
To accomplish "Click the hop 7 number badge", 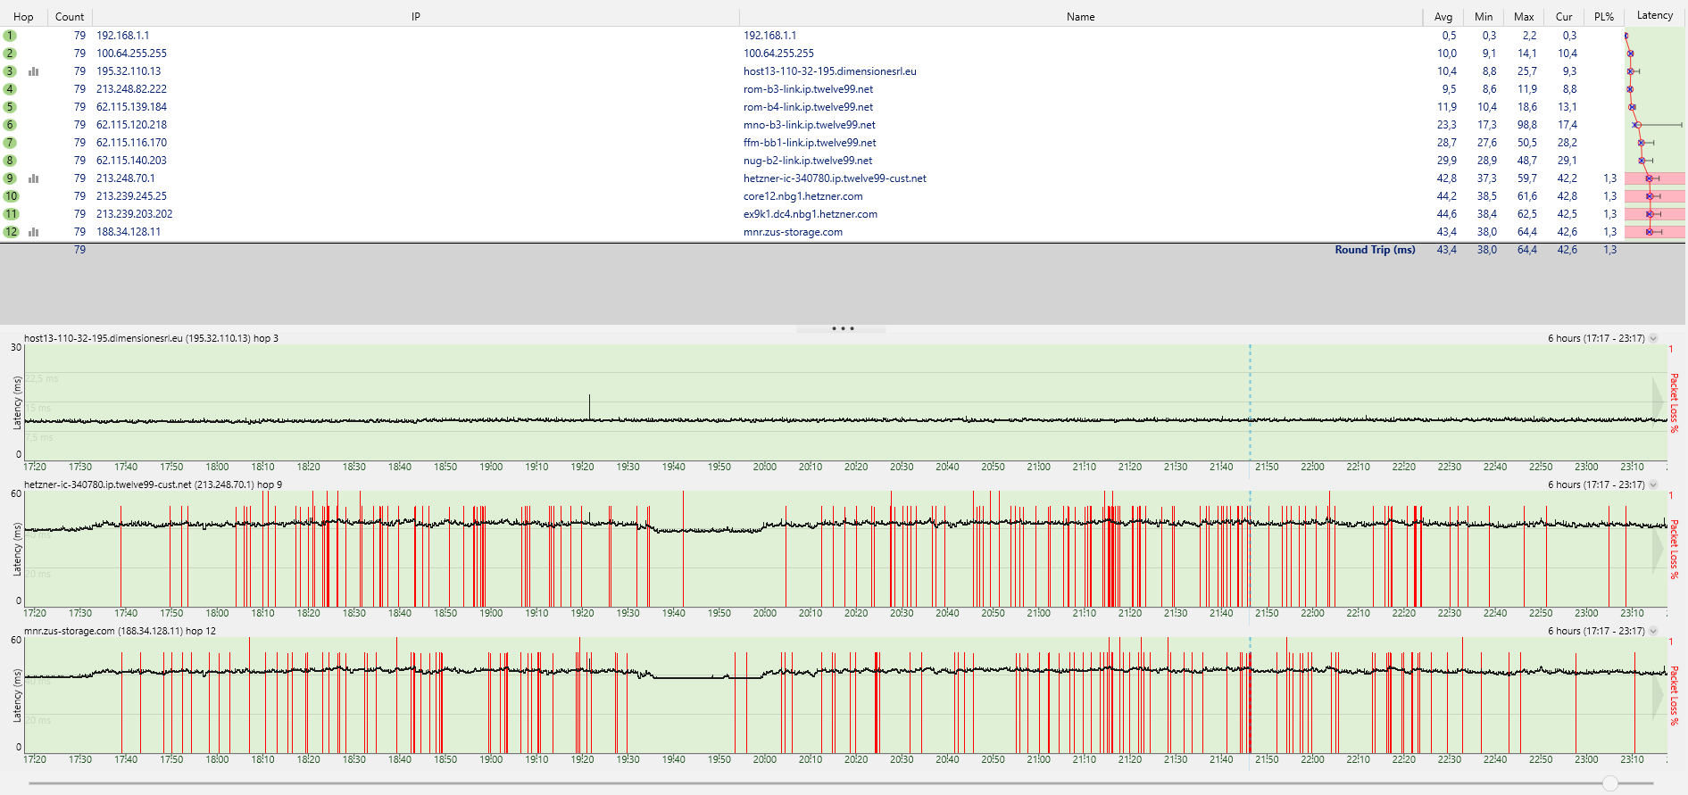I will pyautogui.click(x=10, y=143).
